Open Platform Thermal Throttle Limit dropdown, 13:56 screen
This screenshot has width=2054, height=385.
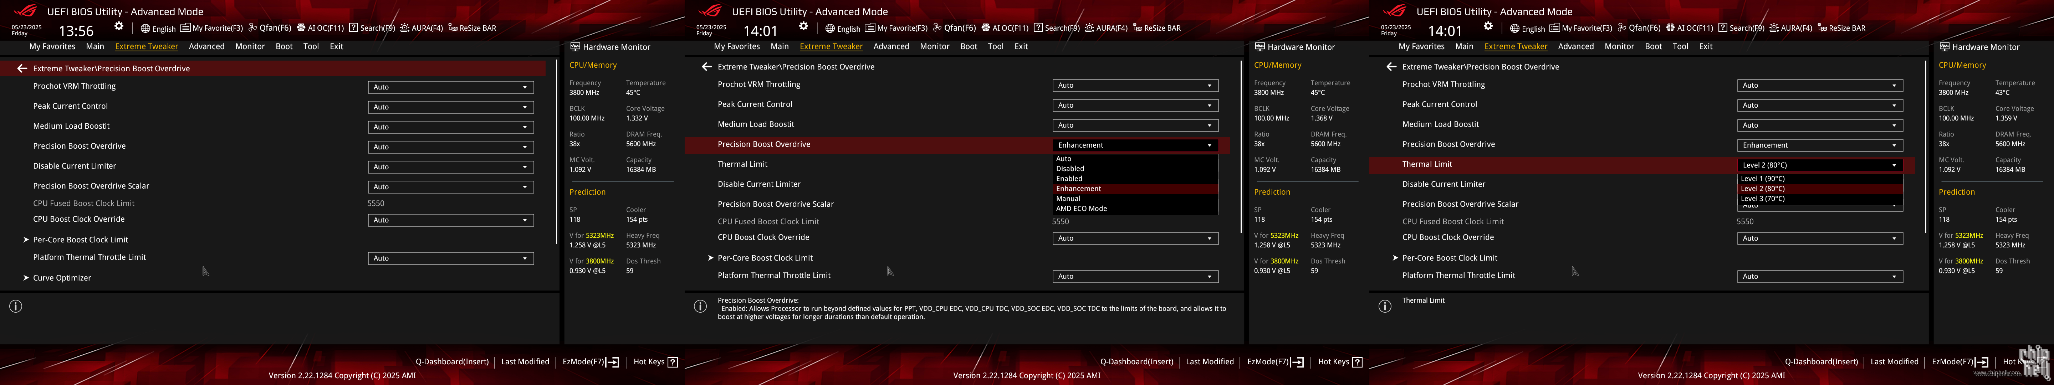click(x=450, y=258)
